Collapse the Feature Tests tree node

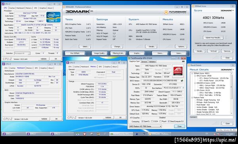tap(192, 98)
